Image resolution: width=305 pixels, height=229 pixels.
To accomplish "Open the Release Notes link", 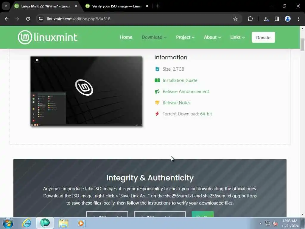I will pyautogui.click(x=176, y=103).
